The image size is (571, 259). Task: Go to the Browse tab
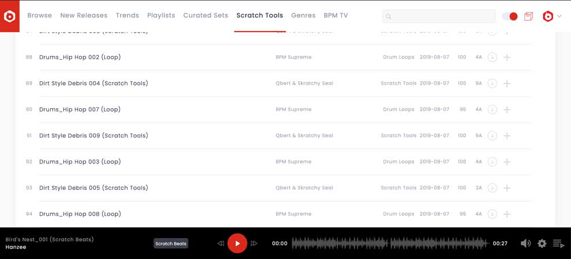pyautogui.click(x=40, y=16)
